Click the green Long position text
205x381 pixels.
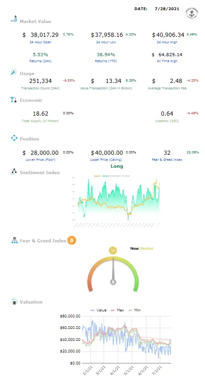pyautogui.click(x=117, y=166)
